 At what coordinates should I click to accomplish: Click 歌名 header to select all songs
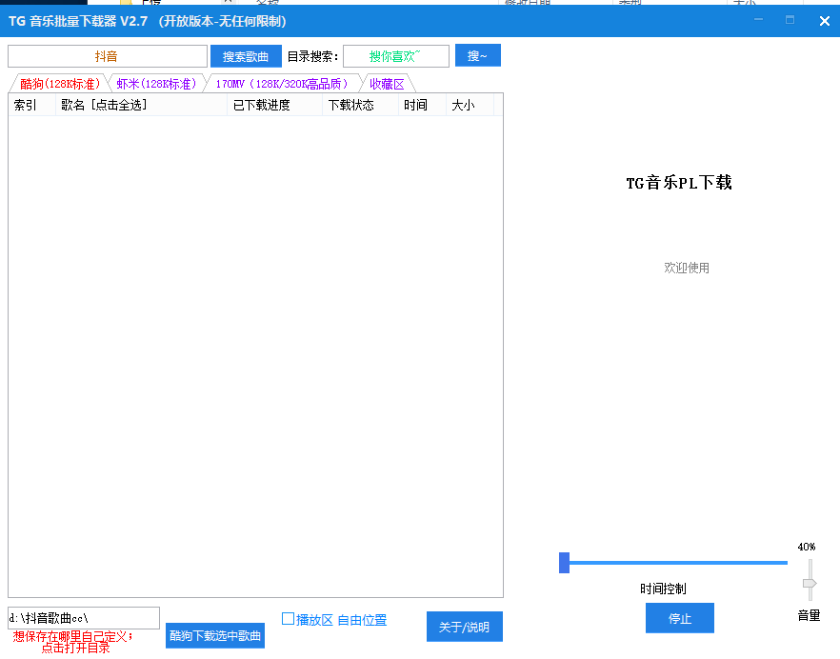104,105
